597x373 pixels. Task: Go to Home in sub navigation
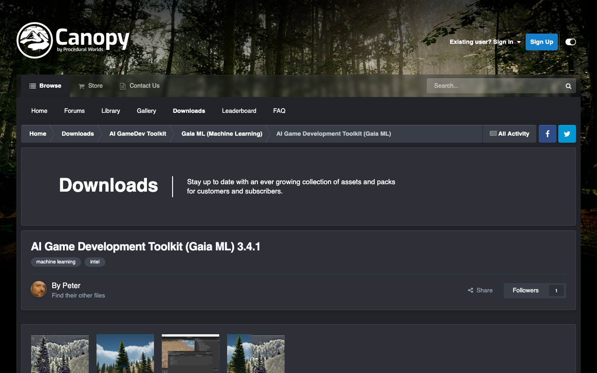point(39,111)
